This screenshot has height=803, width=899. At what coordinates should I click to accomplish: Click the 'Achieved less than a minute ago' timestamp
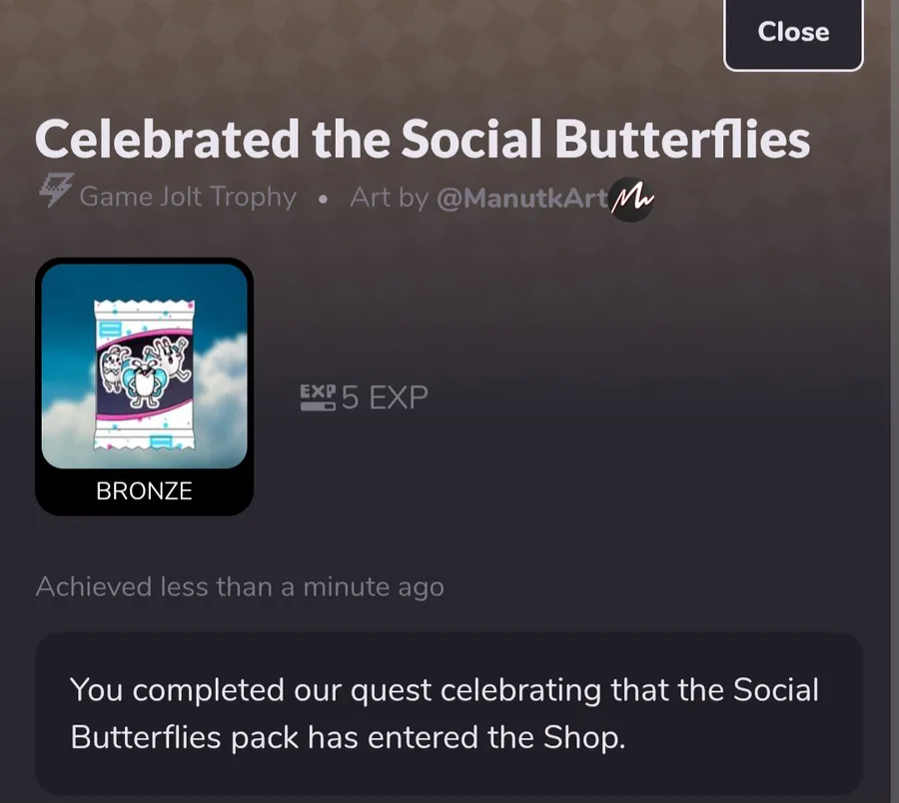coord(240,586)
